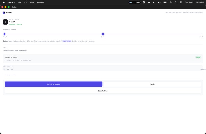Click the Wi-Fi menu bar icon
Screen dimensions: 206x134
click(171, 2)
